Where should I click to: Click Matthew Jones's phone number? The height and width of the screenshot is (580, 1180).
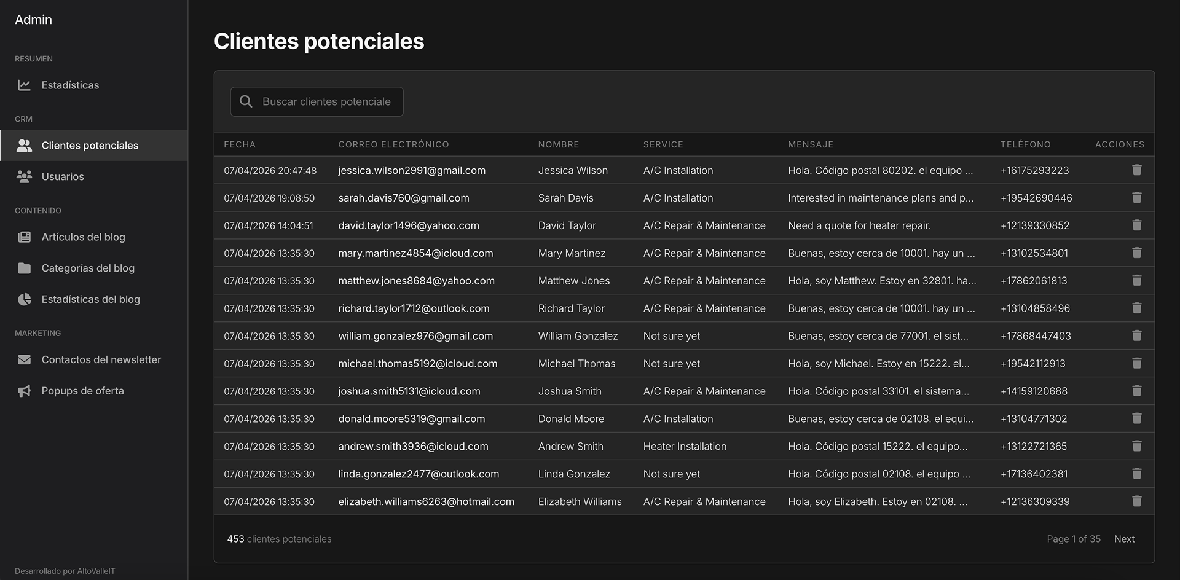[x=1034, y=281]
